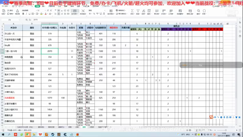Click the Cut scissors icon
Viewport: 243px width, 137px height.
[x=8, y=10]
